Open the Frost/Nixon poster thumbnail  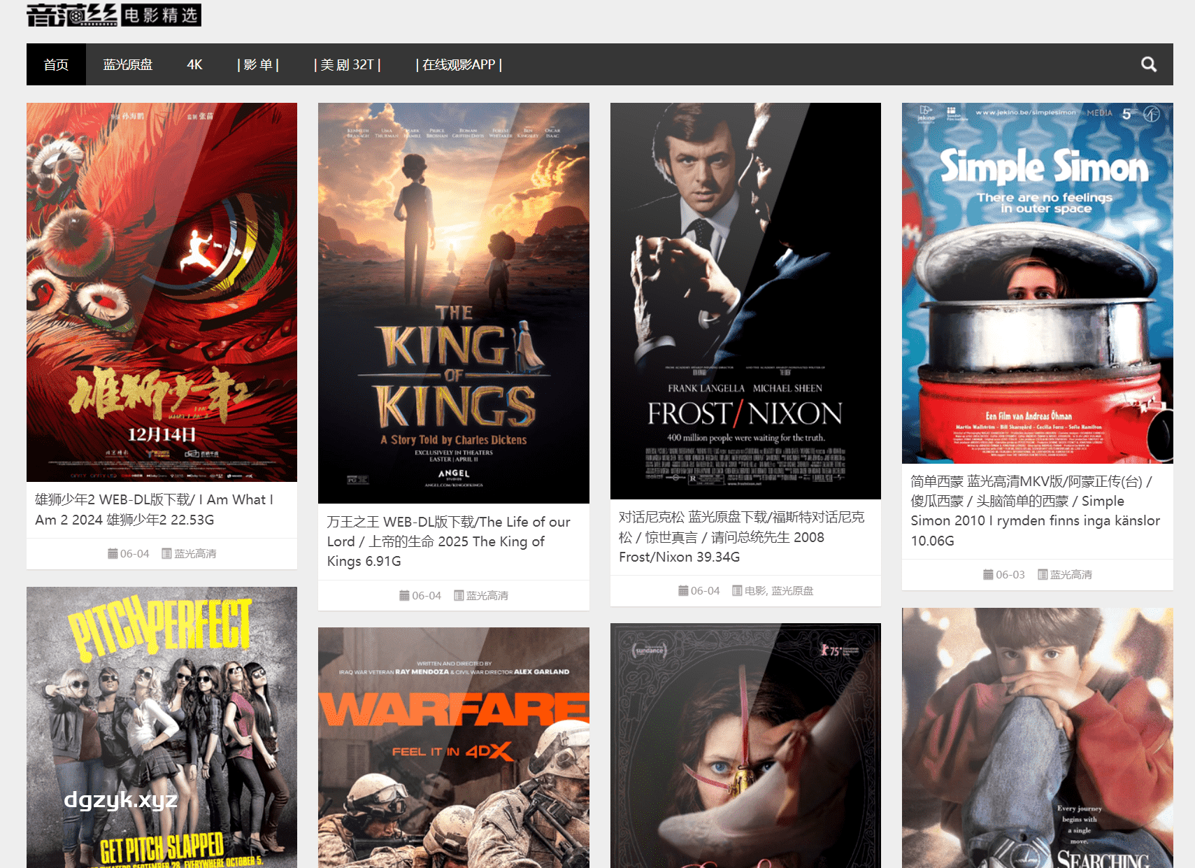(745, 301)
